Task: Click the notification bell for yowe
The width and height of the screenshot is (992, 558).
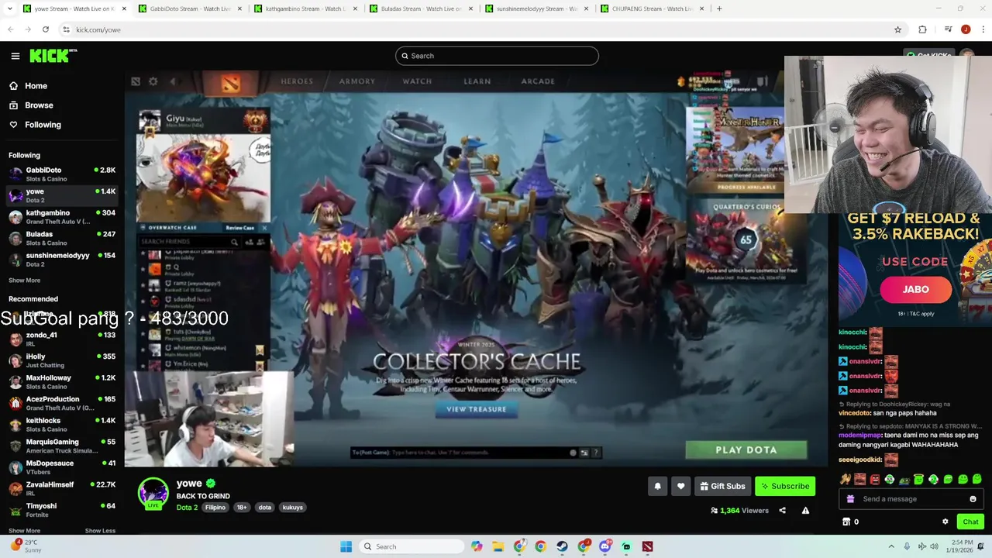Action: [657, 486]
